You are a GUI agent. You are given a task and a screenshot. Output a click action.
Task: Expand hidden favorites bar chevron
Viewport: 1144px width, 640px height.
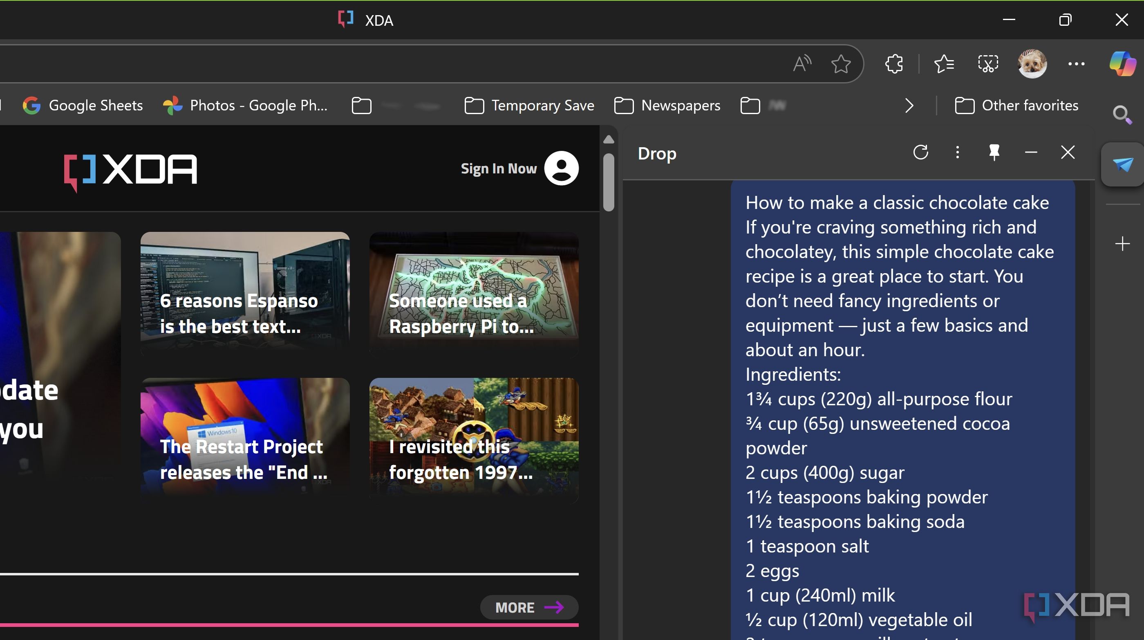(x=909, y=106)
